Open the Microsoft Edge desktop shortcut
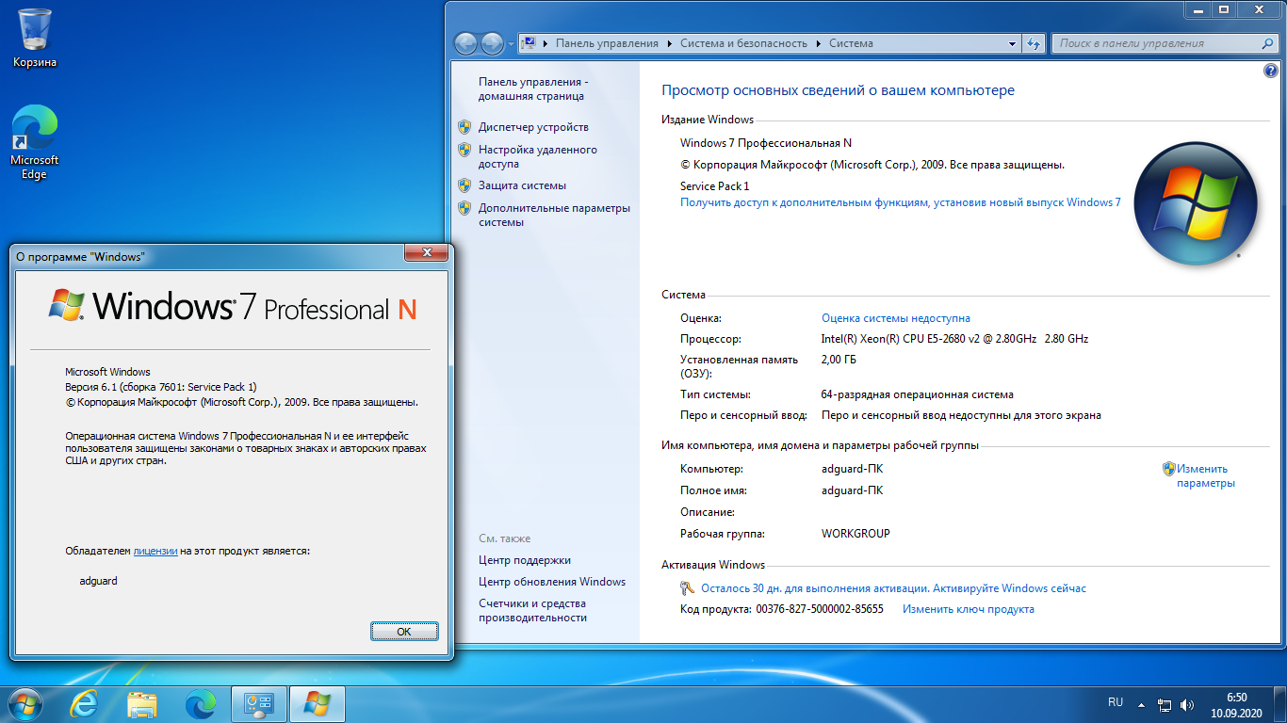Screen dimensions: 1287x723 pos(35,143)
